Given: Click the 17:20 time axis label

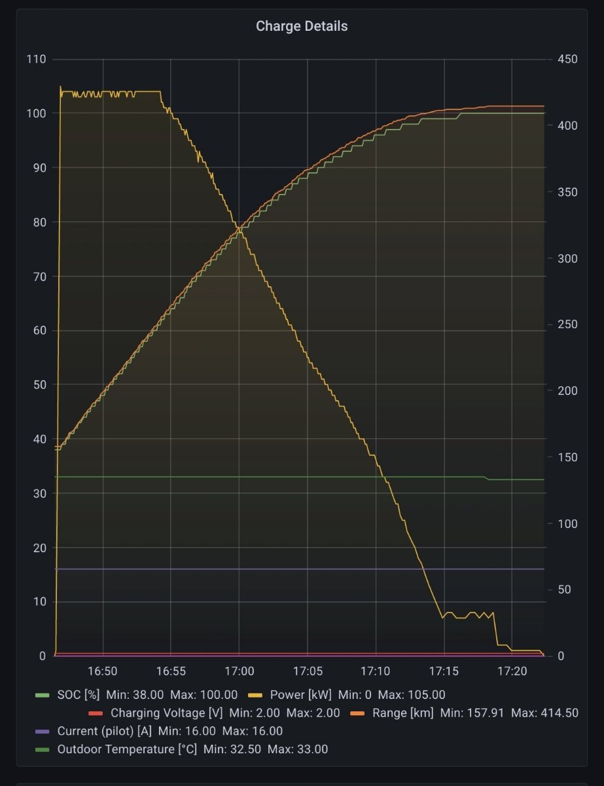Looking at the screenshot, I should click(512, 671).
